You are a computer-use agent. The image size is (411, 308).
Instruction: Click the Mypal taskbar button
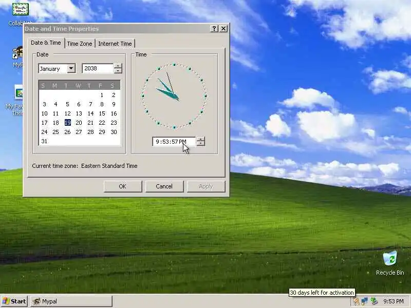(71, 301)
